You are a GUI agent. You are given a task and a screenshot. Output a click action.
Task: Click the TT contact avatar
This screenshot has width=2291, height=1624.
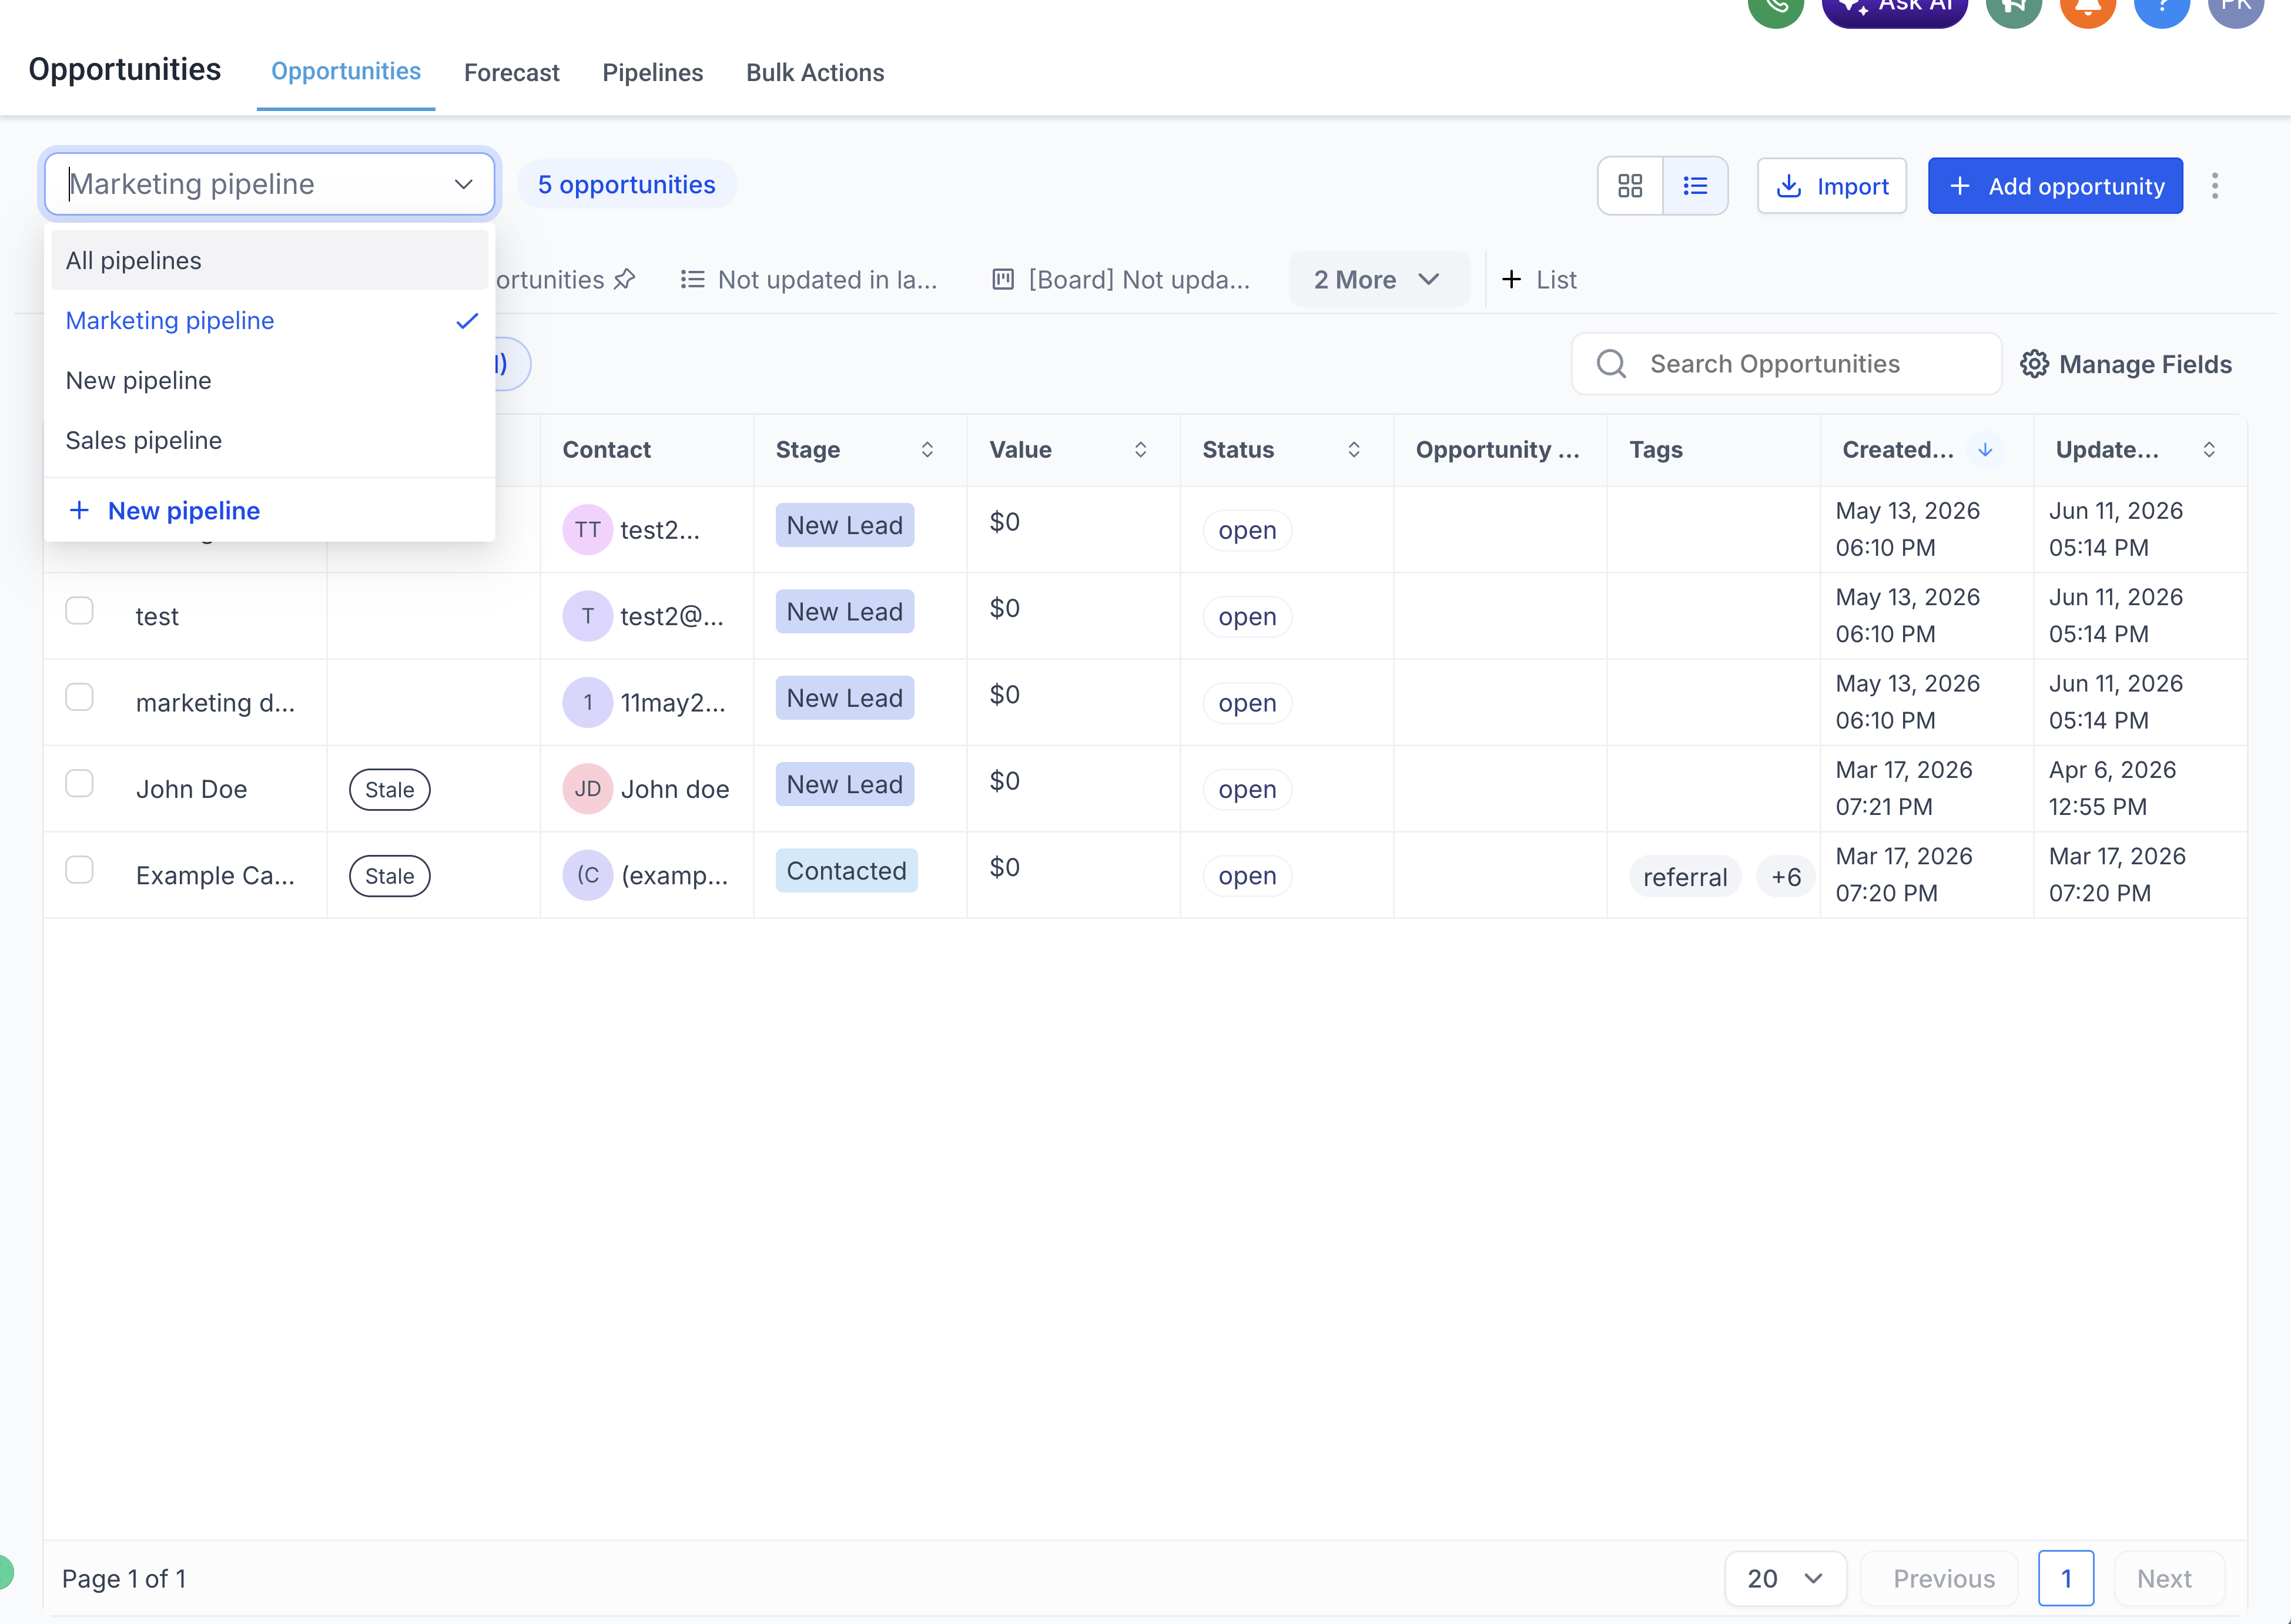(x=587, y=530)
